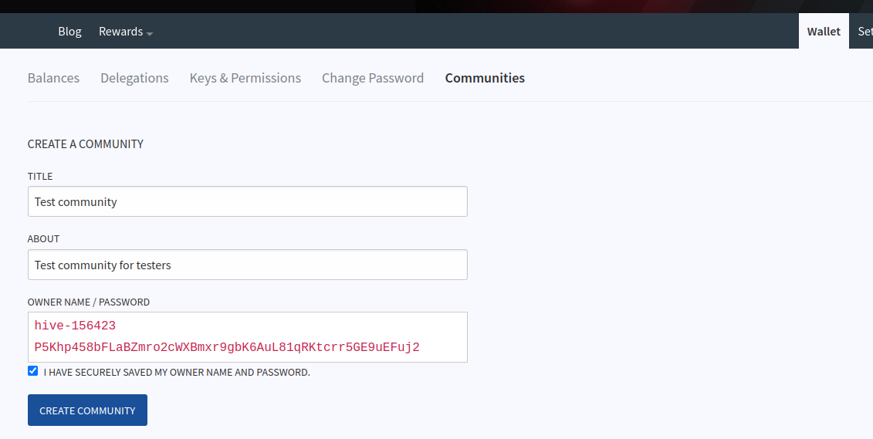Select the Communities sub-tab
Image resolution: width=873 pixels, height=439 pixels.
point(485,78)
